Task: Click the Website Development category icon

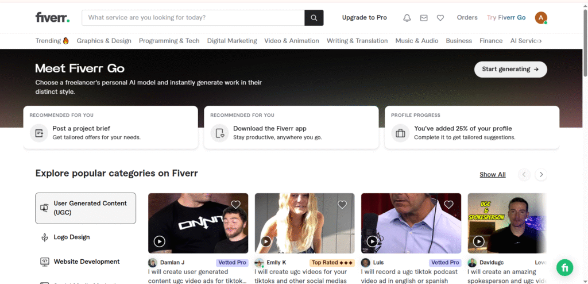Action: 45,262
